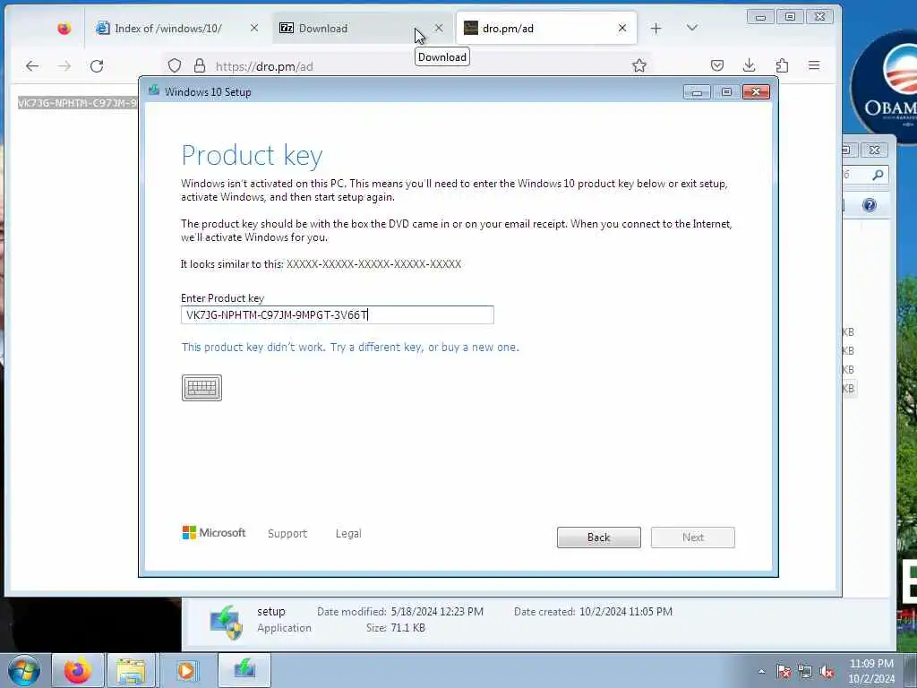Image resolution: width=917 pixels, height=688 pixels.
Task: Click the network tray icon
Action: (805, 672)
